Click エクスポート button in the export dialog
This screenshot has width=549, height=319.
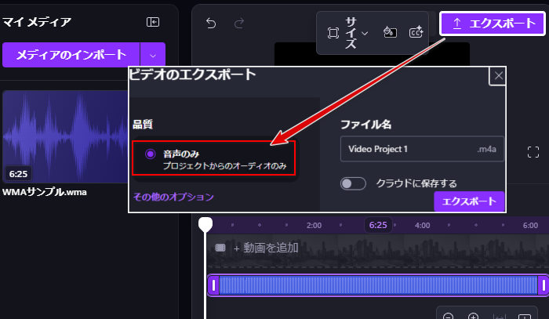coord(468,201)
